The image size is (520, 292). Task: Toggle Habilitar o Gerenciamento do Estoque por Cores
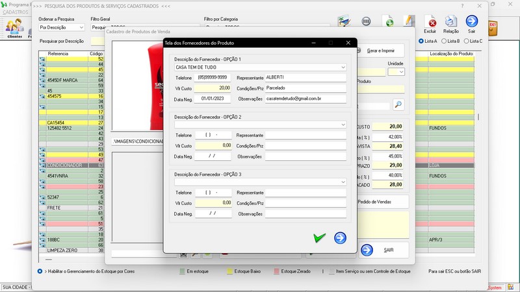40,271
